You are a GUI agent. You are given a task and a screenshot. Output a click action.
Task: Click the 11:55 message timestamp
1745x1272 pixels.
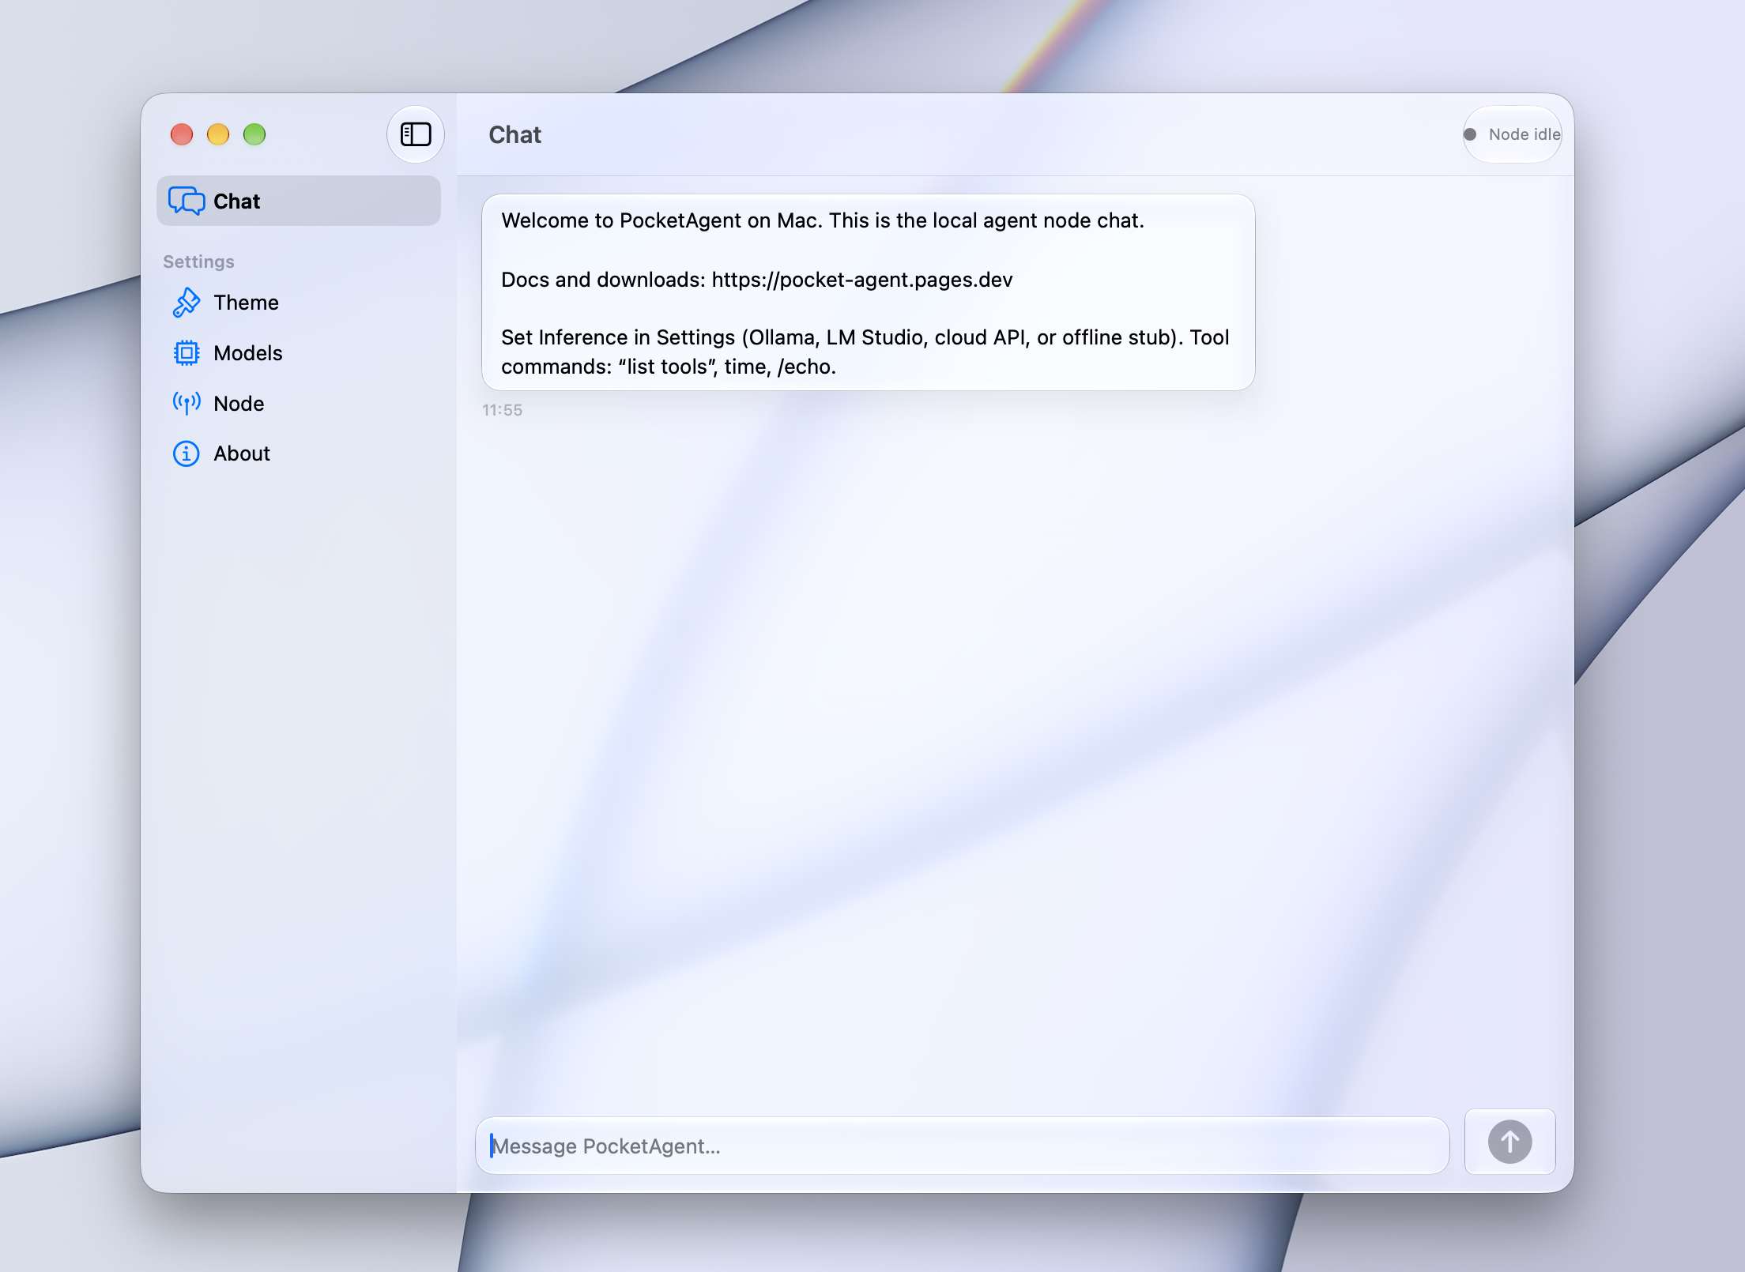tap(503, 410)
